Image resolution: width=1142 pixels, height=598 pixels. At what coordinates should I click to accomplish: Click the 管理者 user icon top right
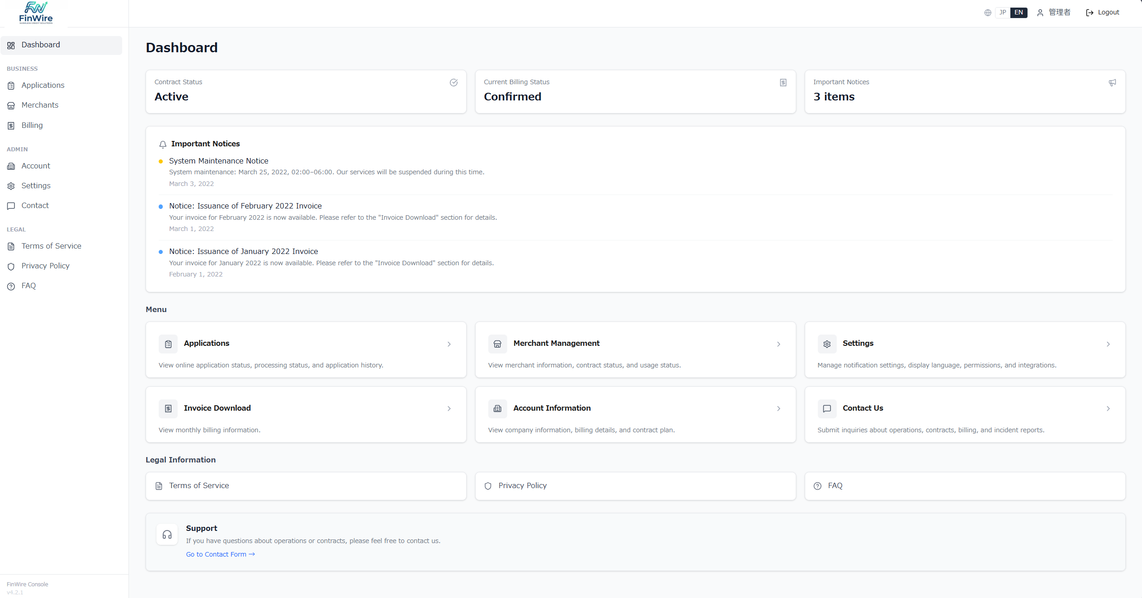[1040, 13]
